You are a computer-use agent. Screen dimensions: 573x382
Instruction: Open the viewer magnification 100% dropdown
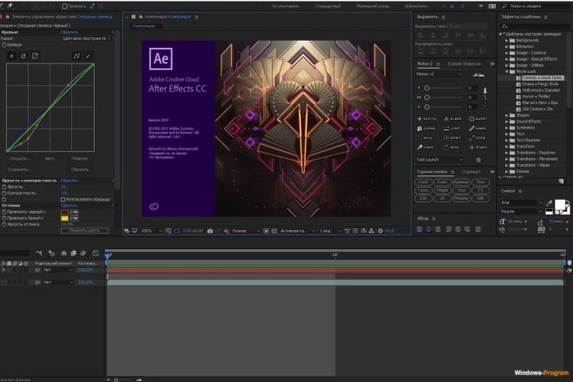[151, 231]
